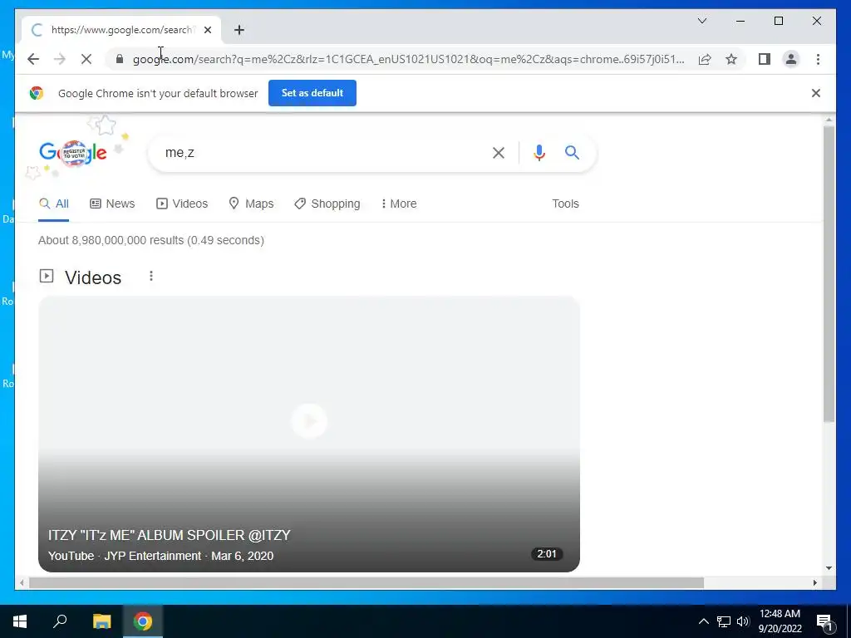Open network status tray icon
Viewport: 851px width, 638px height.
tap(724, 621)
